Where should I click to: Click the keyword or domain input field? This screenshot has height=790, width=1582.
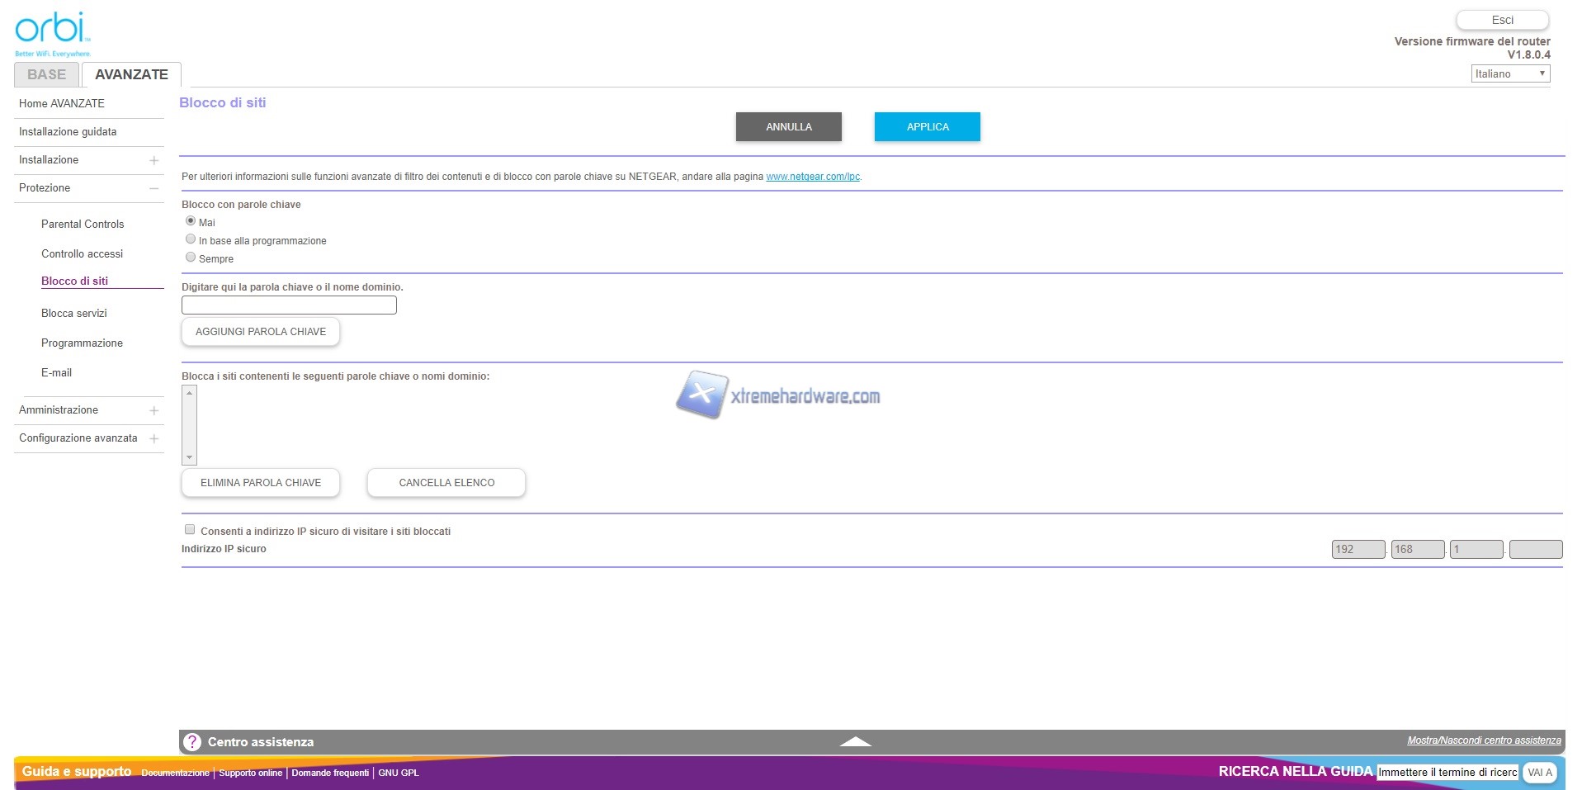(x=289, y=305)
